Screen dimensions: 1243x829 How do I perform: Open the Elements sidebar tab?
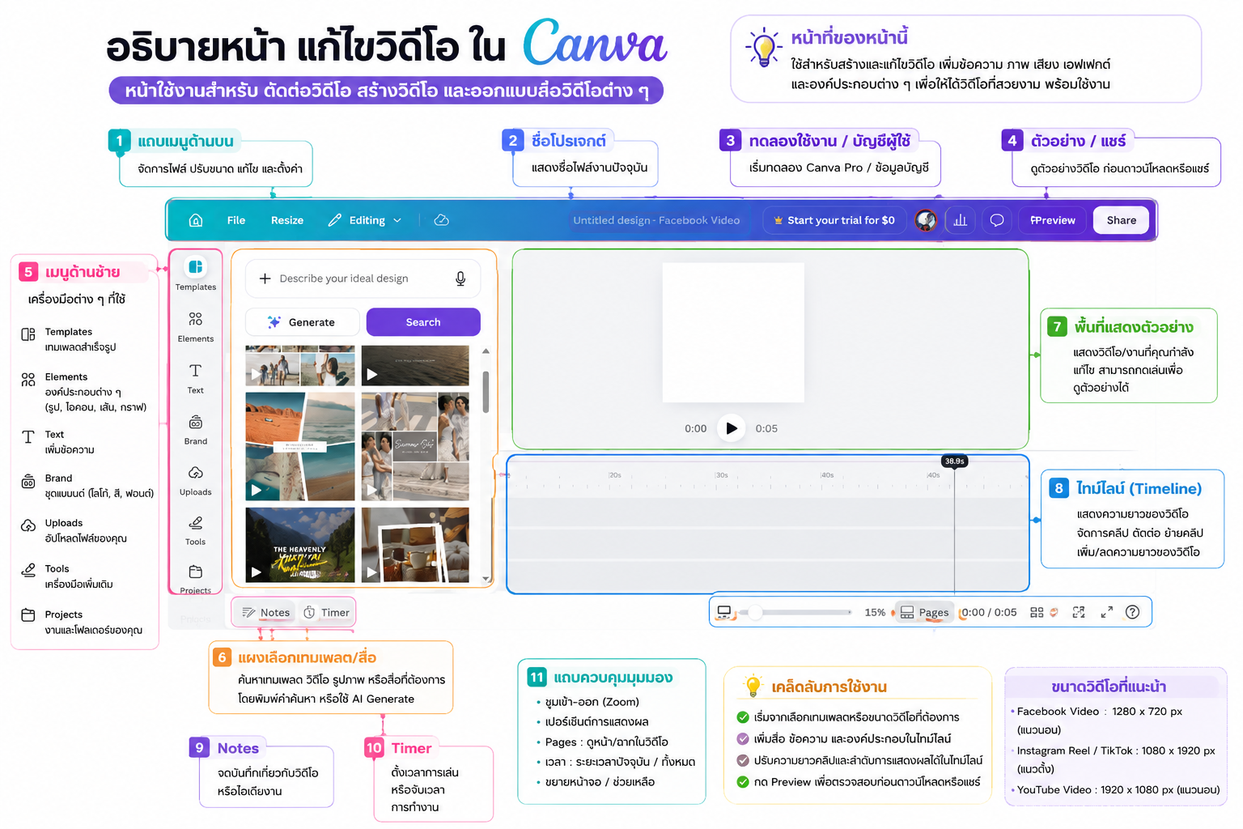196,326
